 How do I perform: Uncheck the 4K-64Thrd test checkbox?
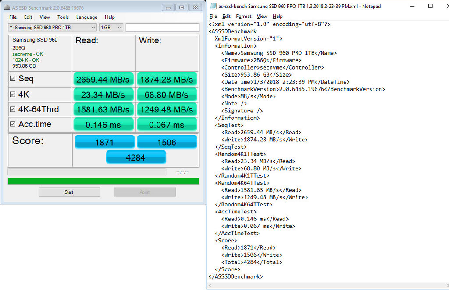[x=13, y=109]
